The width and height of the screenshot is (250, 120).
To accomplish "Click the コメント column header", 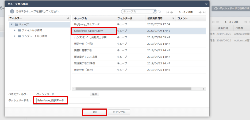I will pyautogui.click(x=191, y=18).
